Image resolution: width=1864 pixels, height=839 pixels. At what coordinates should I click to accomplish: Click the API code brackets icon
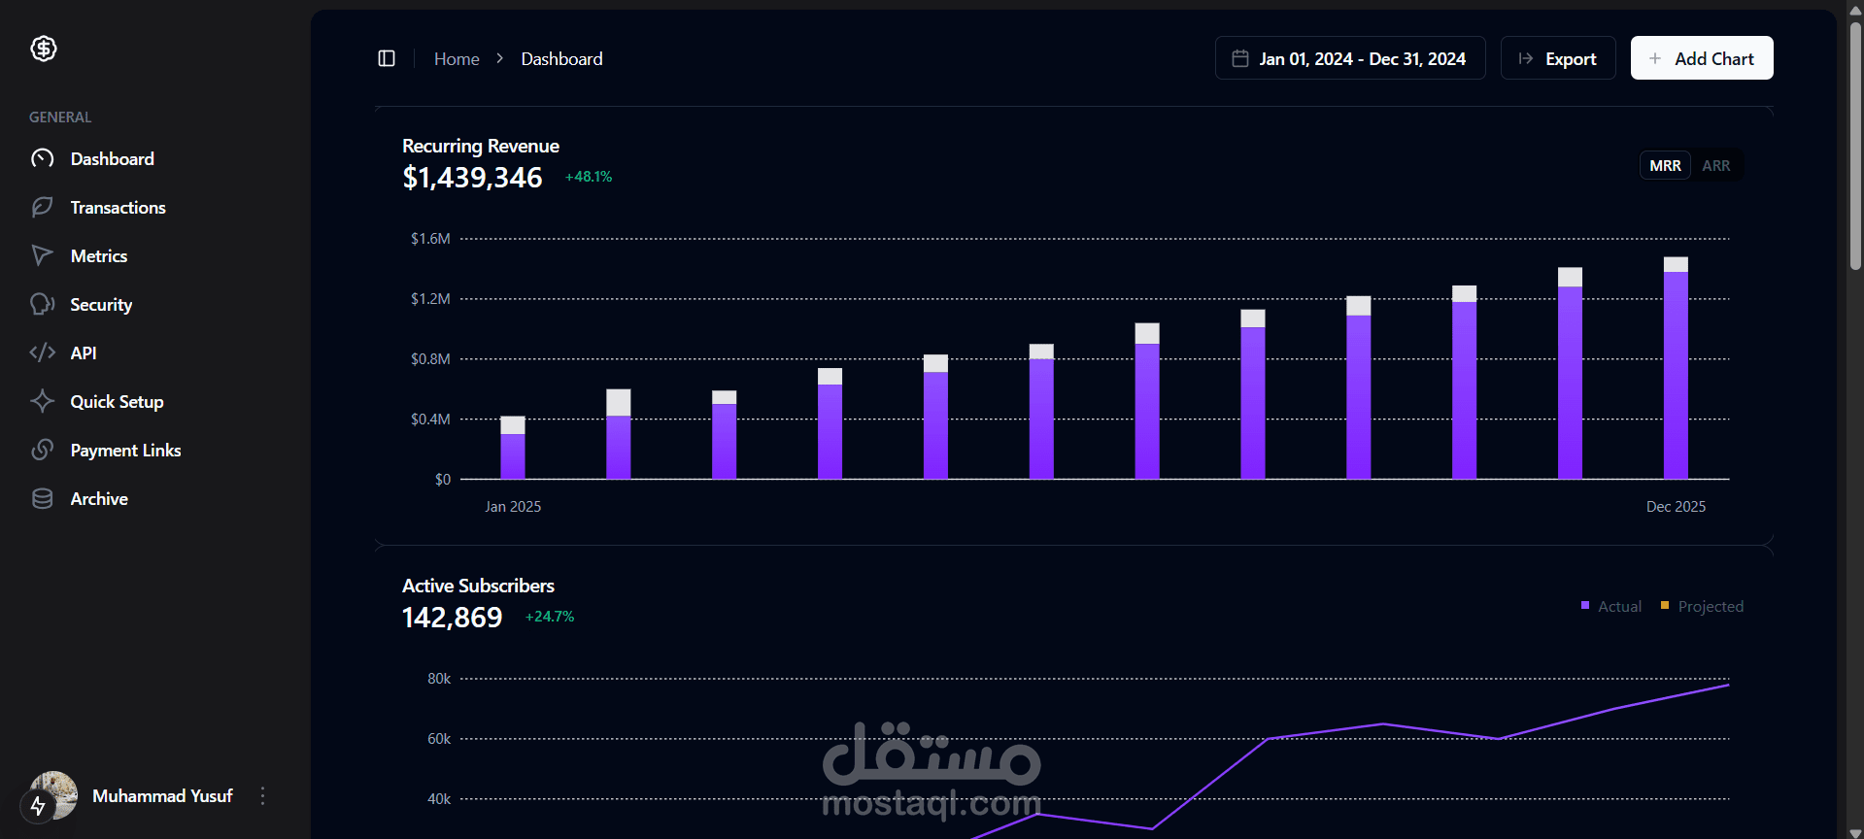pos(42,352)
